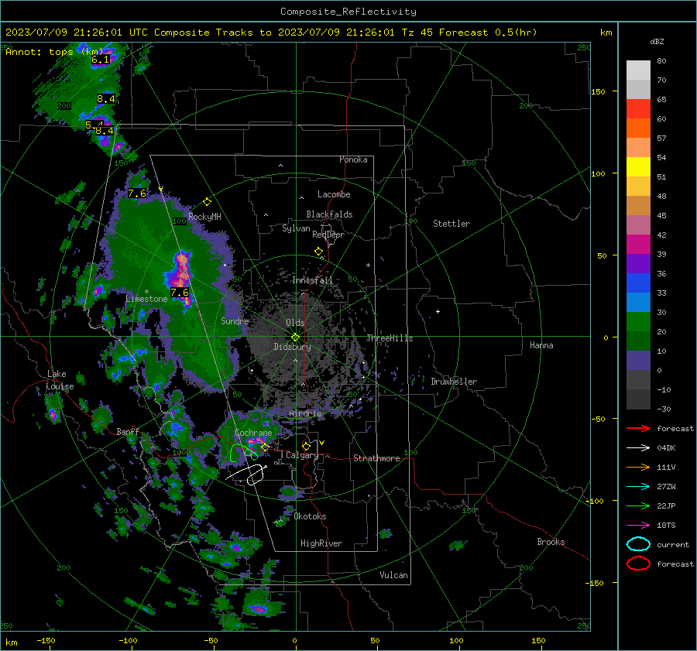Click the Banff label
The image size is (697, 651).
[128, 432]
